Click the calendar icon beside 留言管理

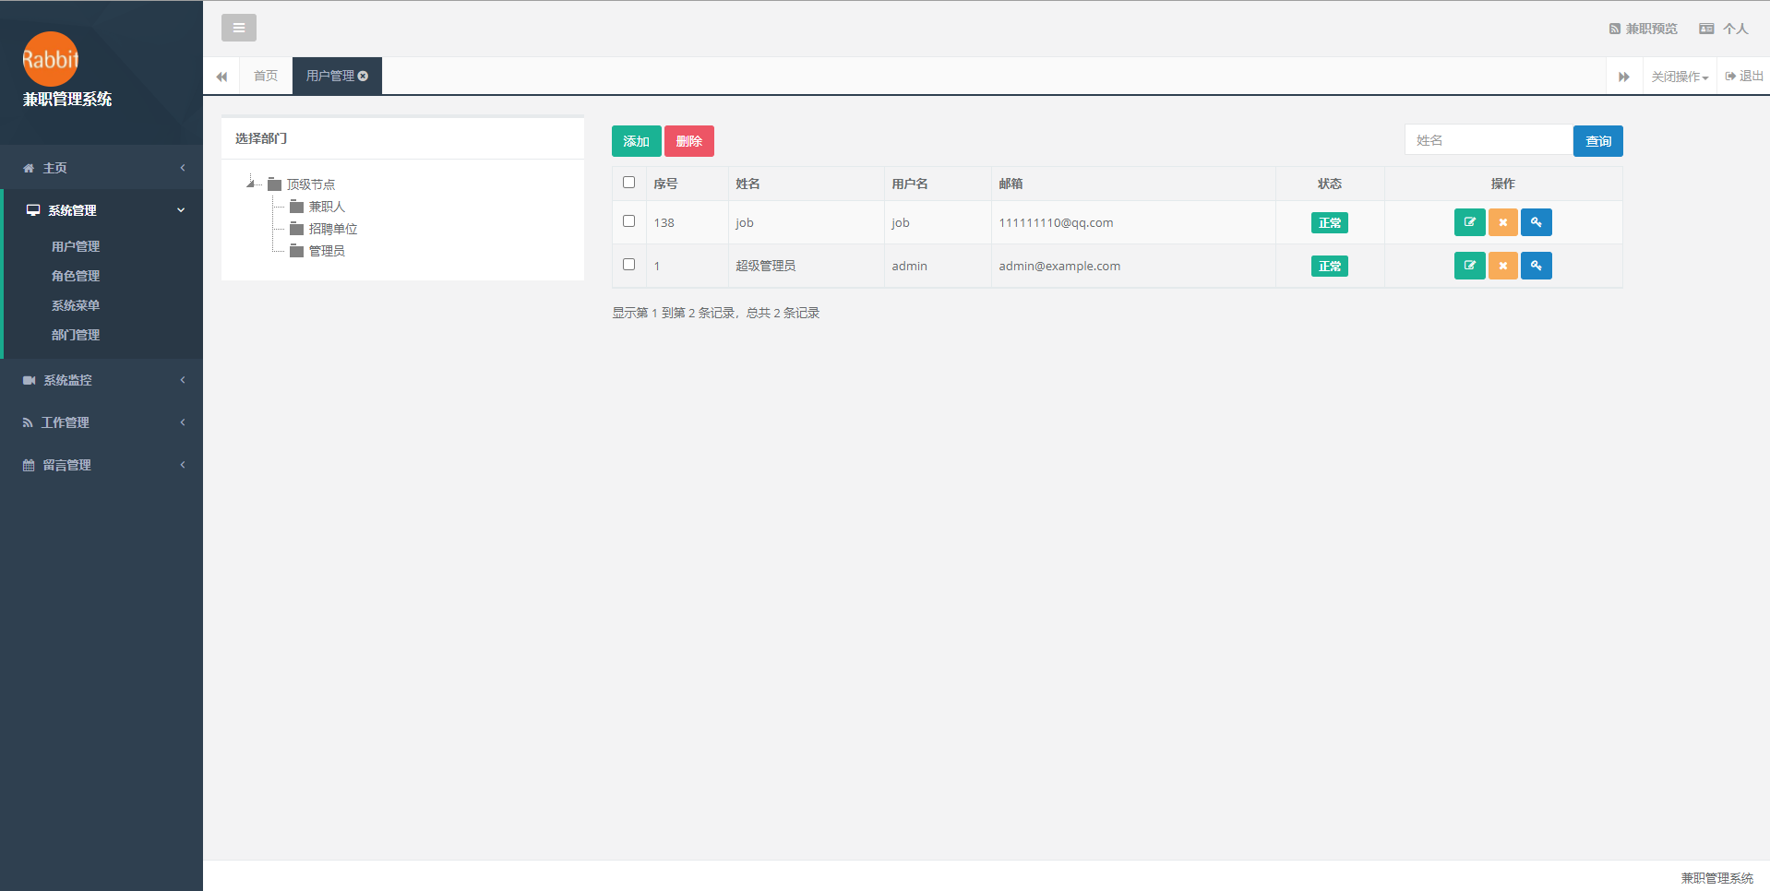[29, 465]
